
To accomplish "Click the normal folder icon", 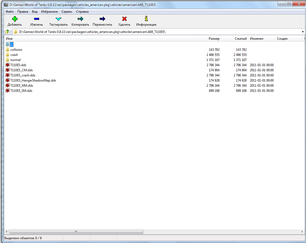I will [7, 60].
